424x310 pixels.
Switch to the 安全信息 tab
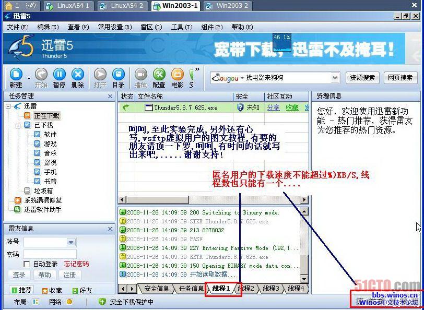click(x=156, y=289)
